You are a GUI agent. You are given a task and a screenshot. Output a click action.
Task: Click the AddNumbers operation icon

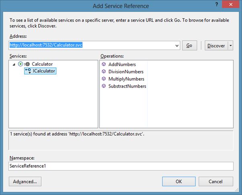104,64
